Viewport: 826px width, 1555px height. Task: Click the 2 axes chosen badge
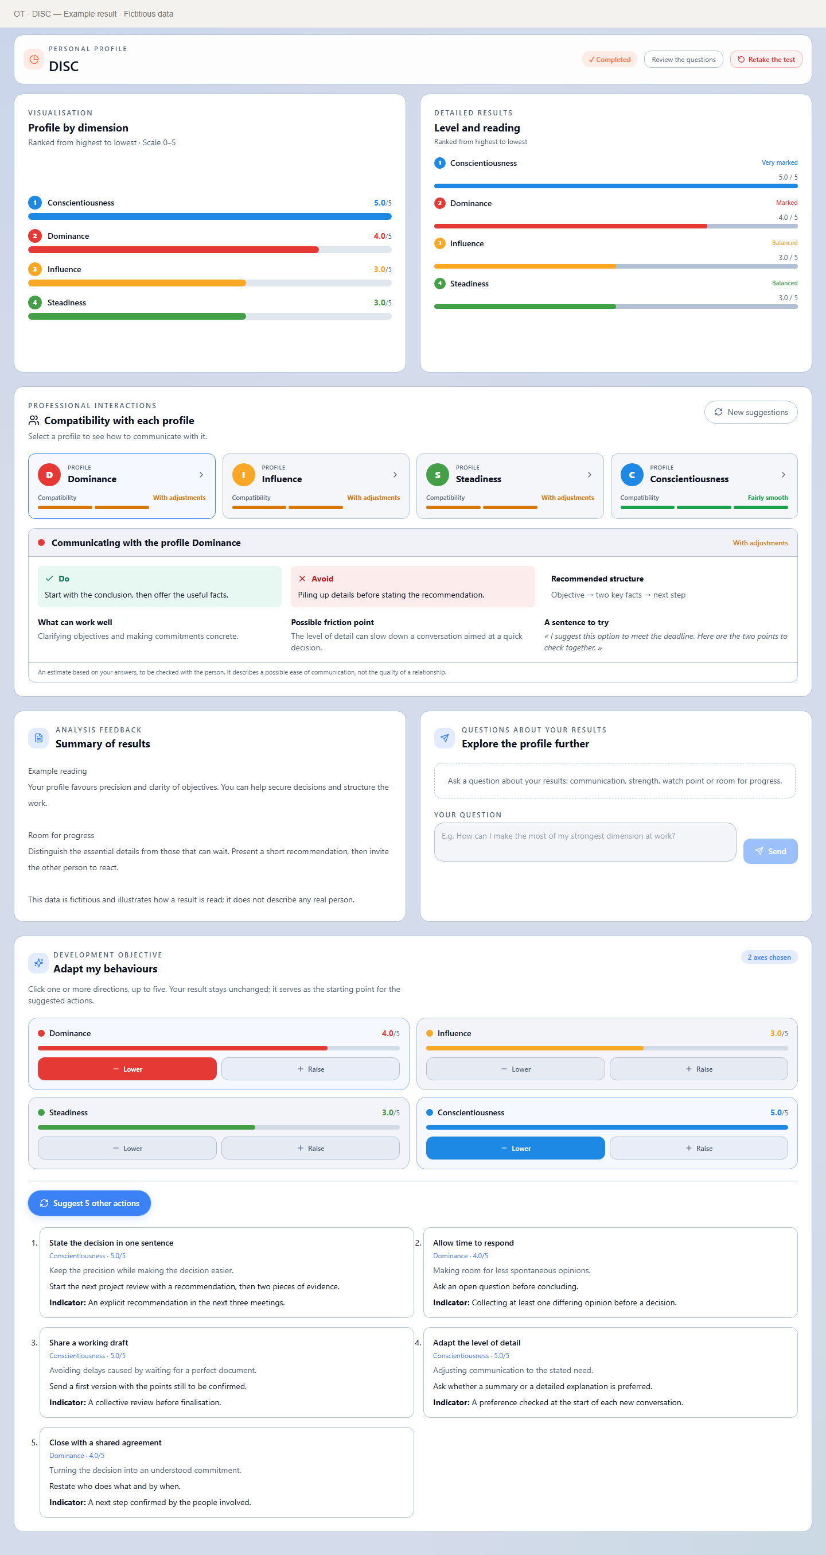click(x=769, y=957)
